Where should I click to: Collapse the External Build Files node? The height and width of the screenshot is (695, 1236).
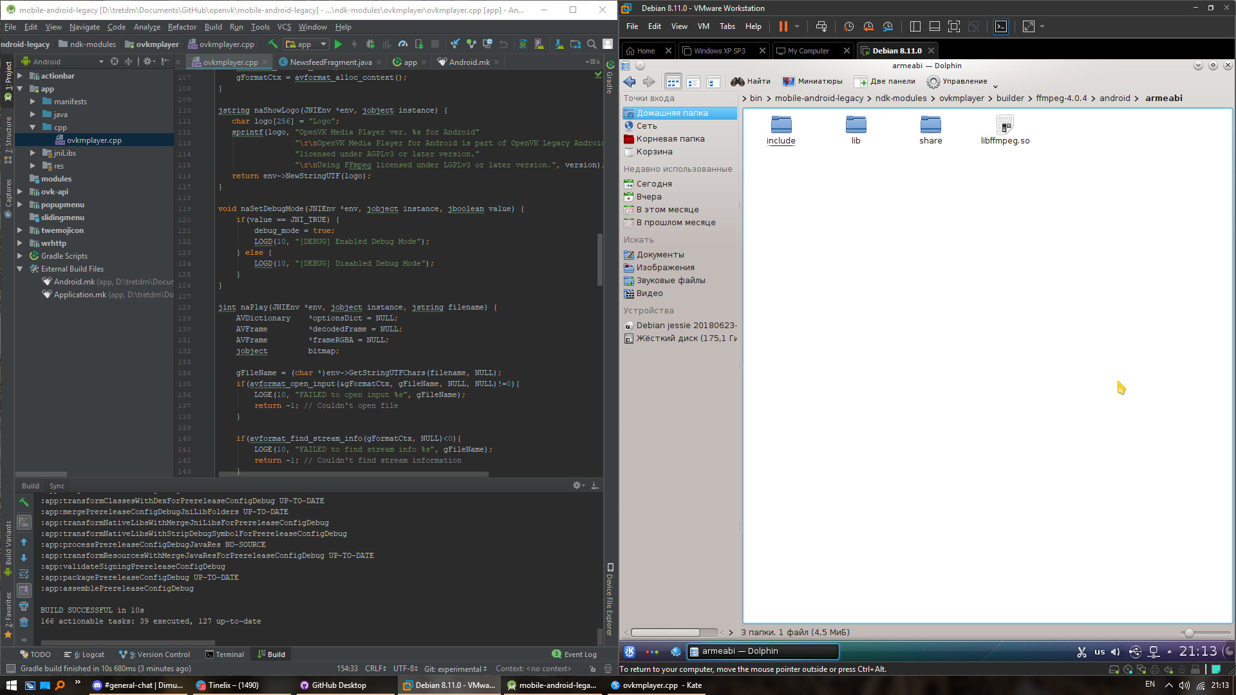tap(19, 269)
